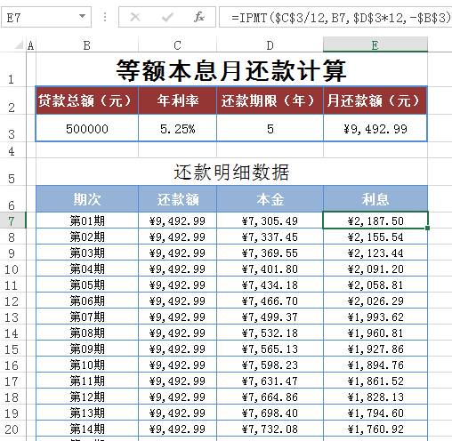Select row 3 header
The width and height of the screenshot is (452, 441).
click(12, 128)
